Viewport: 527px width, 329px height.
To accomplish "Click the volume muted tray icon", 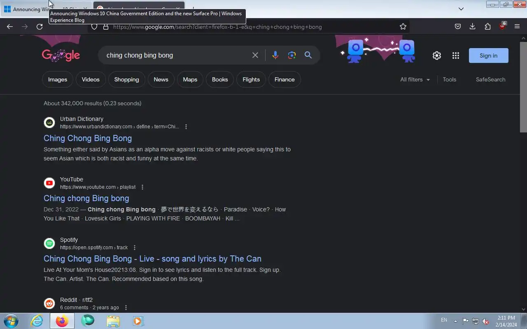I will click(486, 321).
